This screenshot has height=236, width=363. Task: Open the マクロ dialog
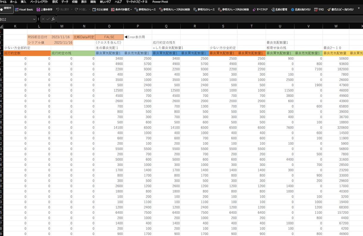[319, 9]
